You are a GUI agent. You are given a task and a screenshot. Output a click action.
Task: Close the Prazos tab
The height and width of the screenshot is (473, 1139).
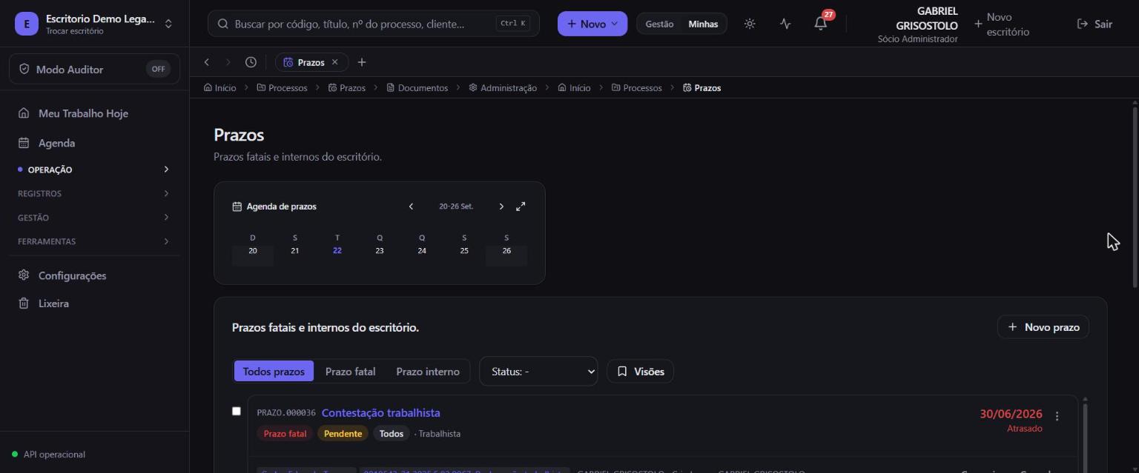(x=334, y=62)
